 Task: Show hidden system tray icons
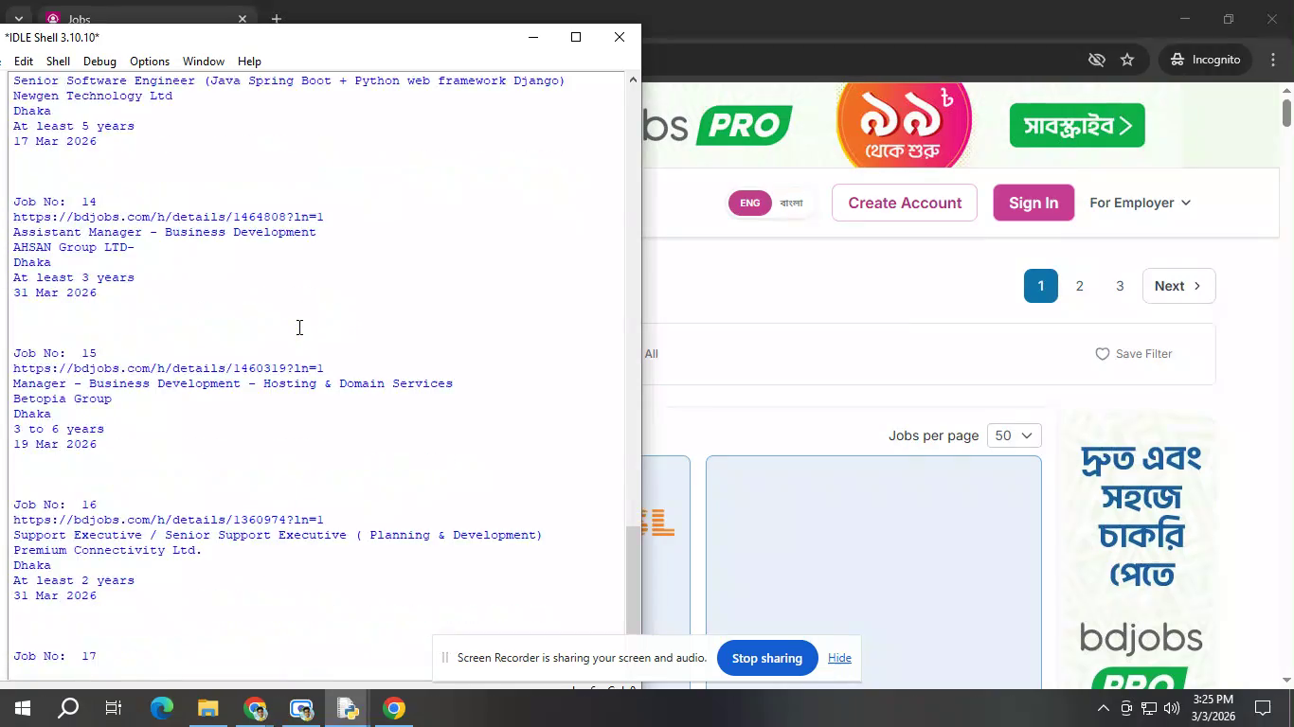(1103, 708)
